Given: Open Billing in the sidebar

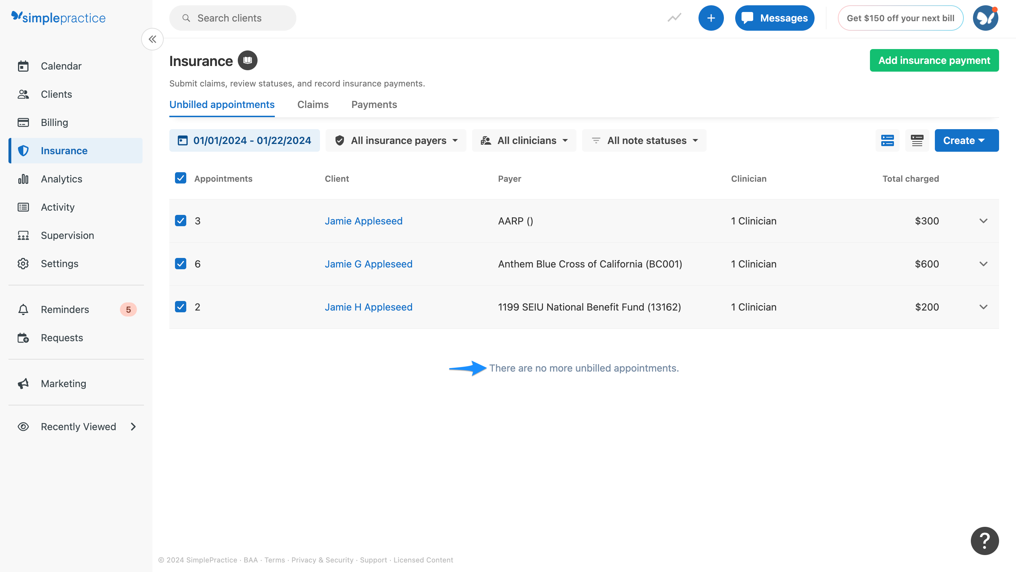Looking at the screenshot, I should tap(76, 122).
